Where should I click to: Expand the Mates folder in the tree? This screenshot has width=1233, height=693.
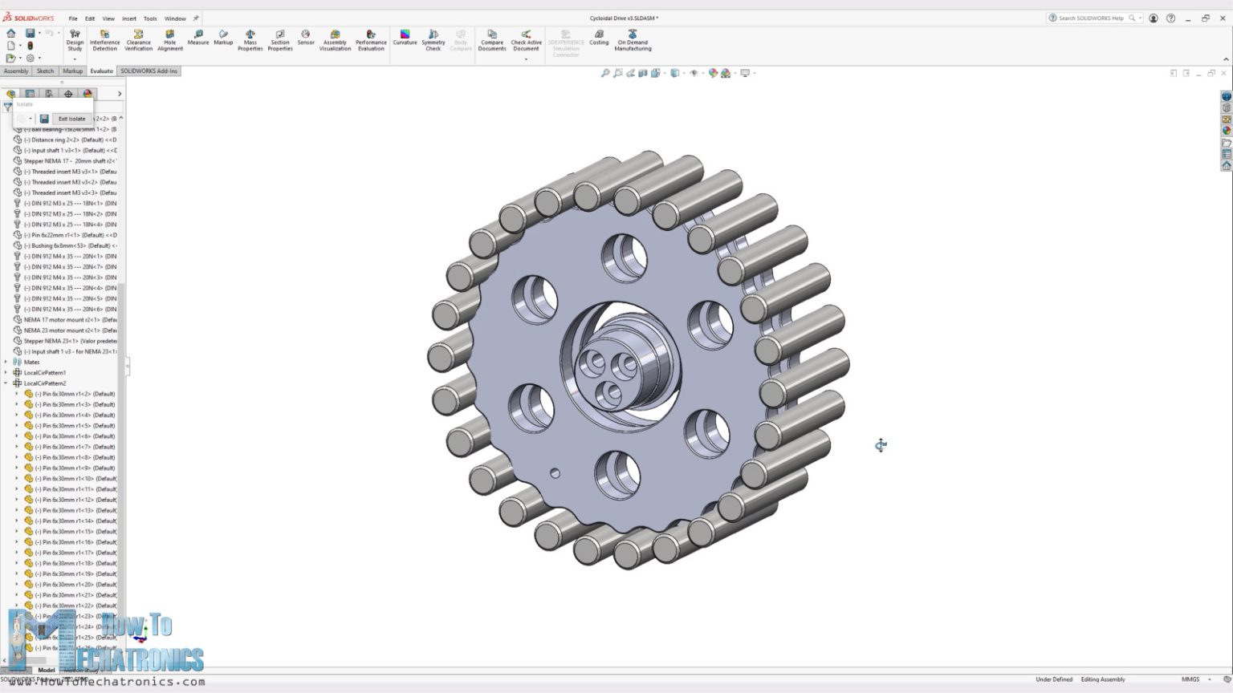coord(6,362)
